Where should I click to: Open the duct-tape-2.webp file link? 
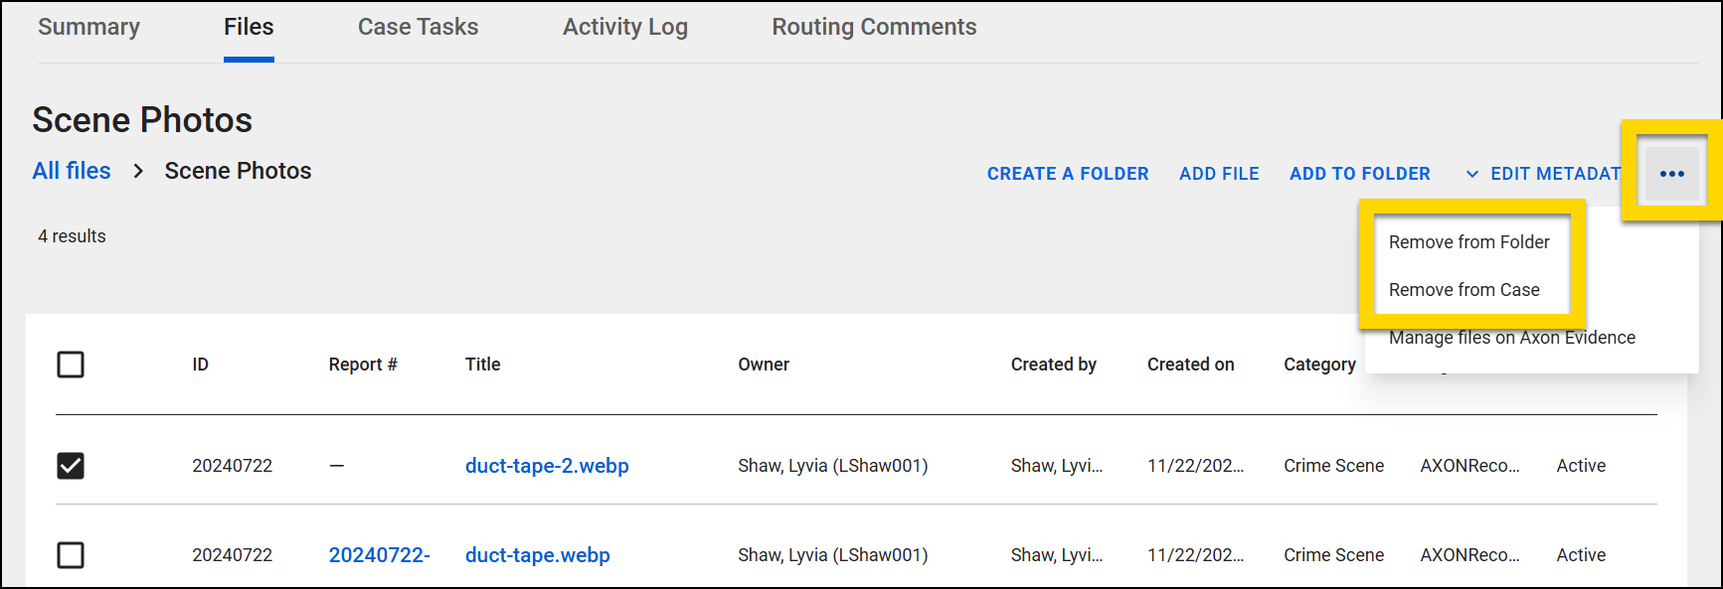(x=547, y=466)
